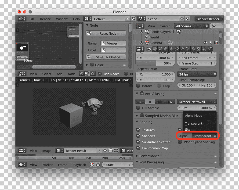239x190 pixels.
Task: Open the World globe properties tab
Action: (166, 49)
